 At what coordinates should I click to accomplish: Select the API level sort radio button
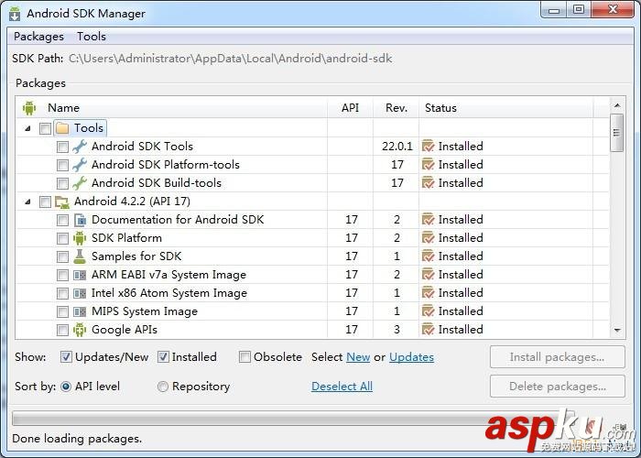[x=66, y=387]
